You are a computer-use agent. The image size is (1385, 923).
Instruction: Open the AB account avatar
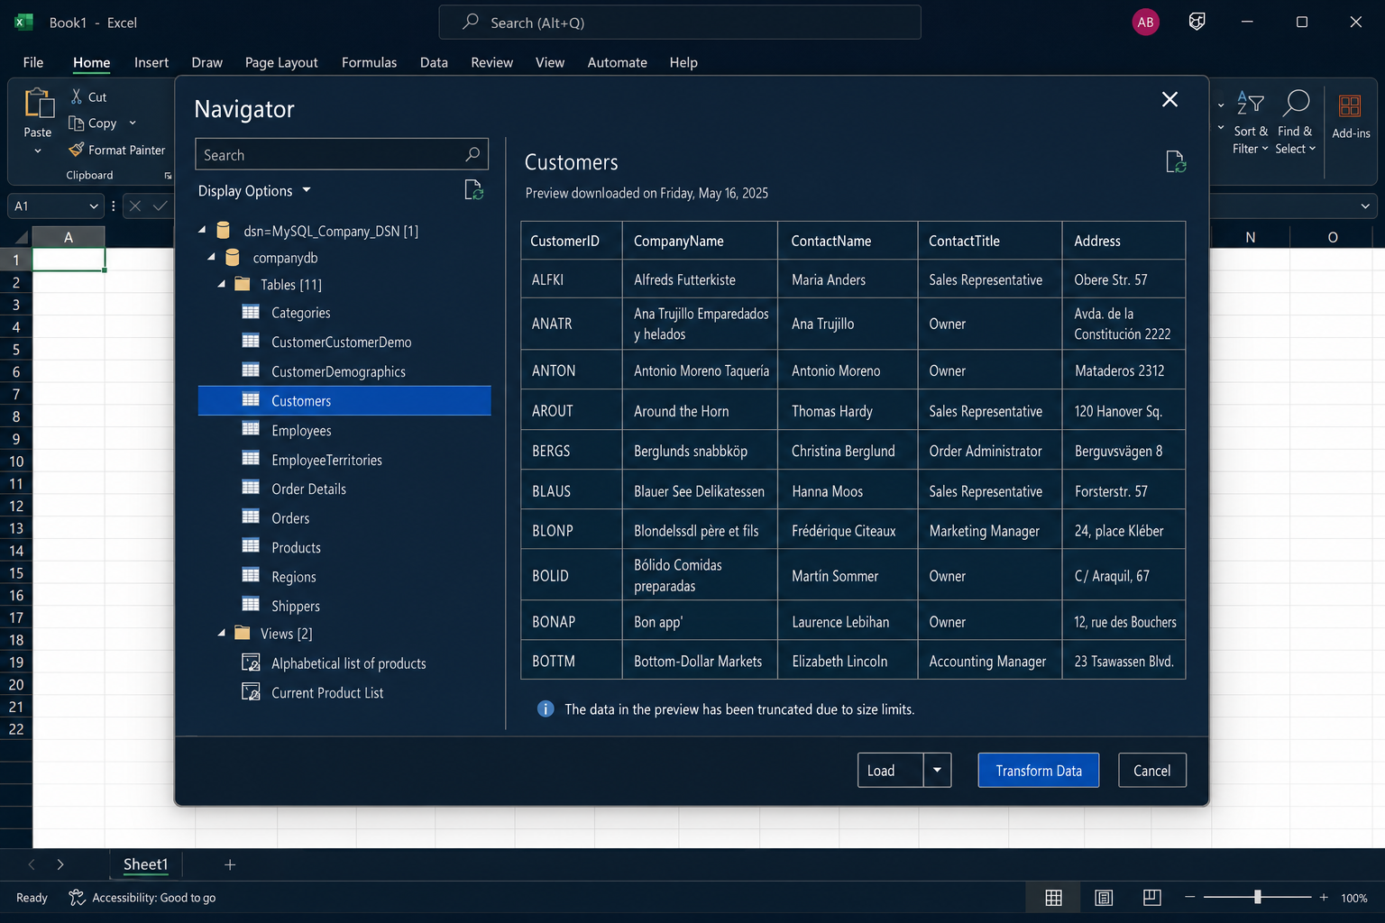(1145, 23)
